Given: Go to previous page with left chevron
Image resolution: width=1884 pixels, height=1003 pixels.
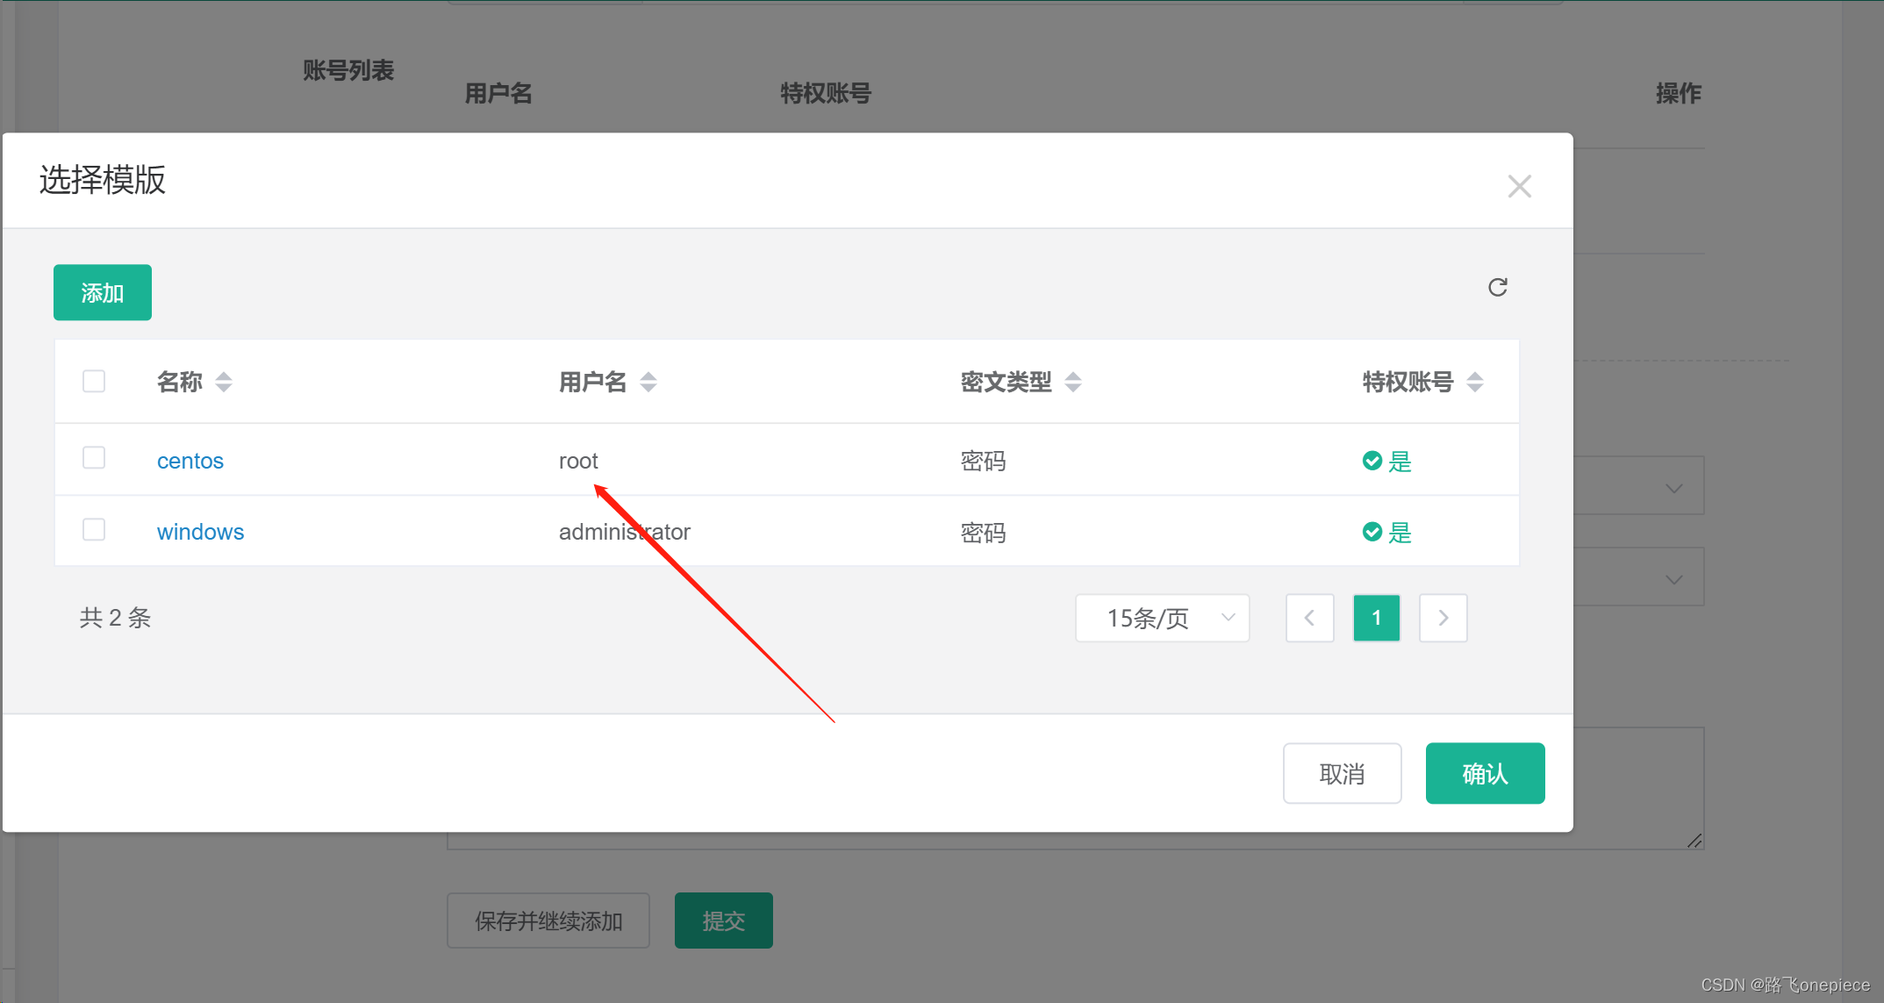Looking at the screenshot, I should (1309, 618).
